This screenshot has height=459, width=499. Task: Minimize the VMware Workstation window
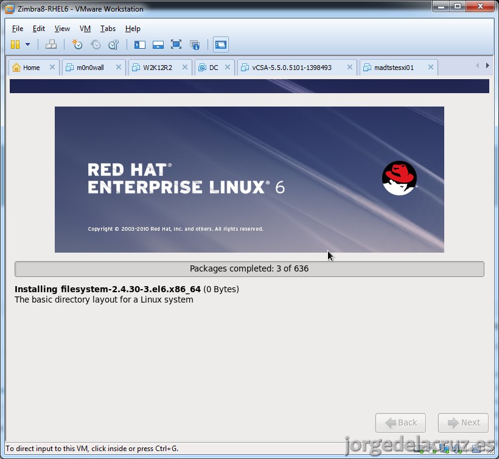tap(441, 6)
